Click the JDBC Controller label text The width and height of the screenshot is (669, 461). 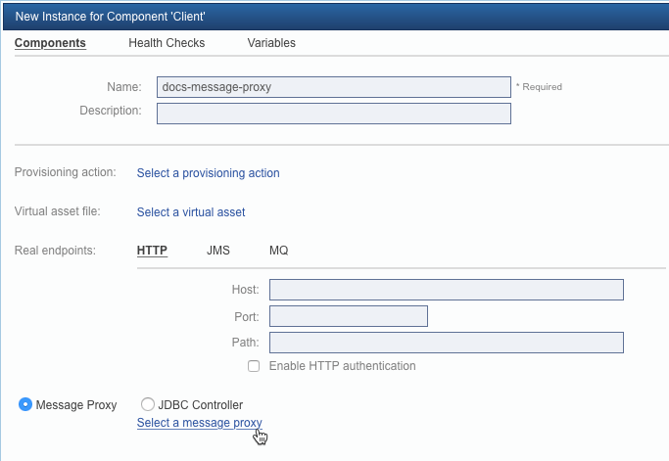pyautogui.click(x=200, y=404)
